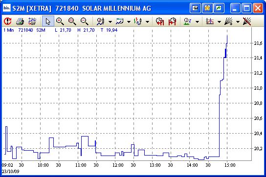Expand the candlestick style dropdown arrow
Viewport: 266px width, 177px height.
[x=147, y=21]
